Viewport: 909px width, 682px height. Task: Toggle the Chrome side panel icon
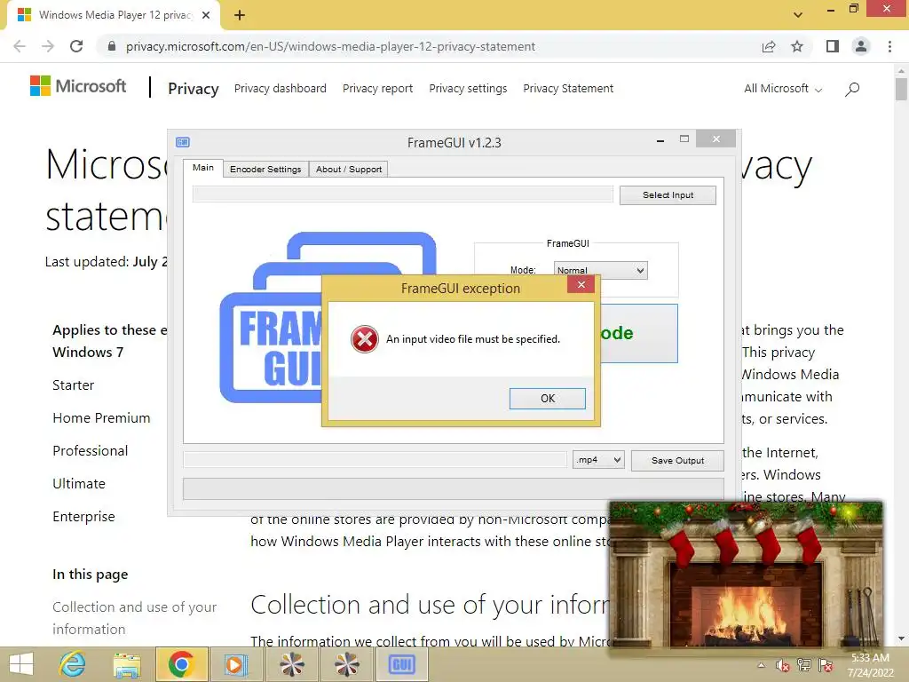[x=833, y=46]
